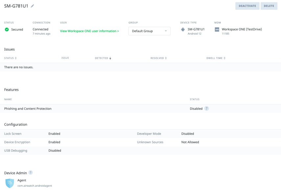Open the Default Group dropdown
Screen dimensions: 281x194
click(x=149, y=31)
